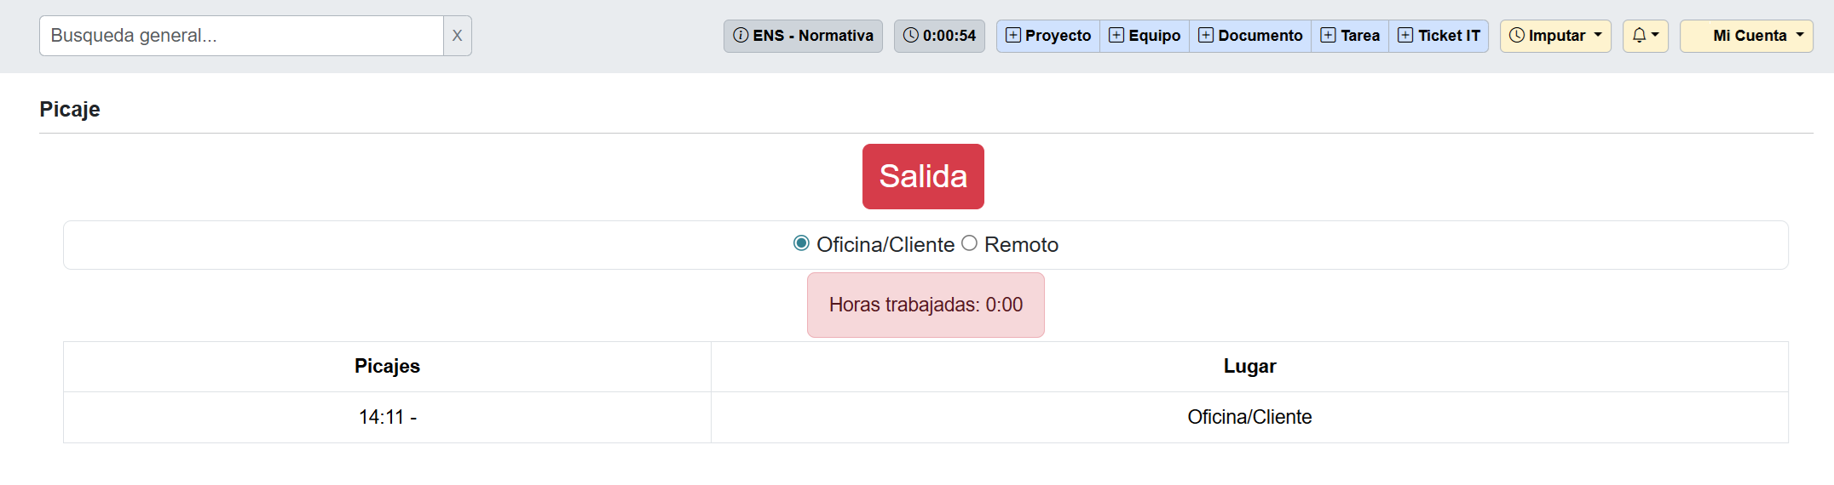The width and height of the screenshot is (1834, 485).
Task: Expand the notifications dropdown caret
Action: [1655, 36]
